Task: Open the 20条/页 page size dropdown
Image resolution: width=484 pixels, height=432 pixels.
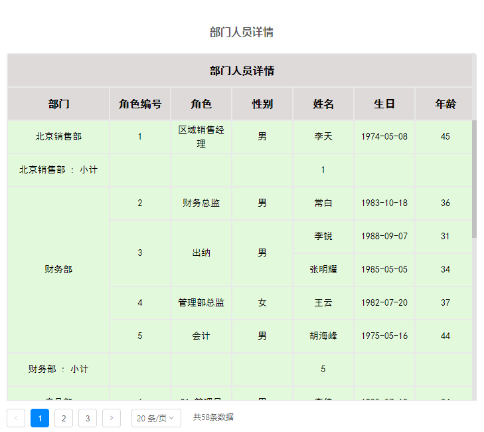Action: click(x=156, y=418)
